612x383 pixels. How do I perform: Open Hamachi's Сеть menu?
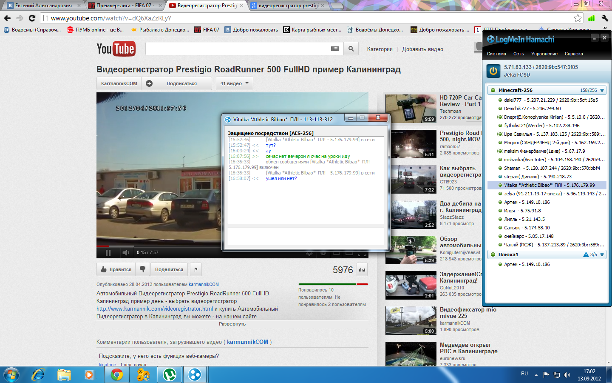click(x=518, y=54)
